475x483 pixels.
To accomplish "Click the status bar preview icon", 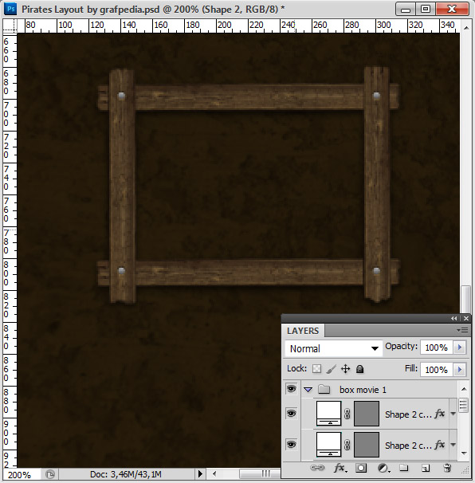I will coord(49,474).
